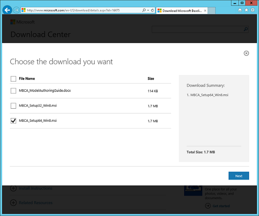Viewport: 259px width, 216px height.
Task: Click the Download Center heading
Action: pos(41,34)
